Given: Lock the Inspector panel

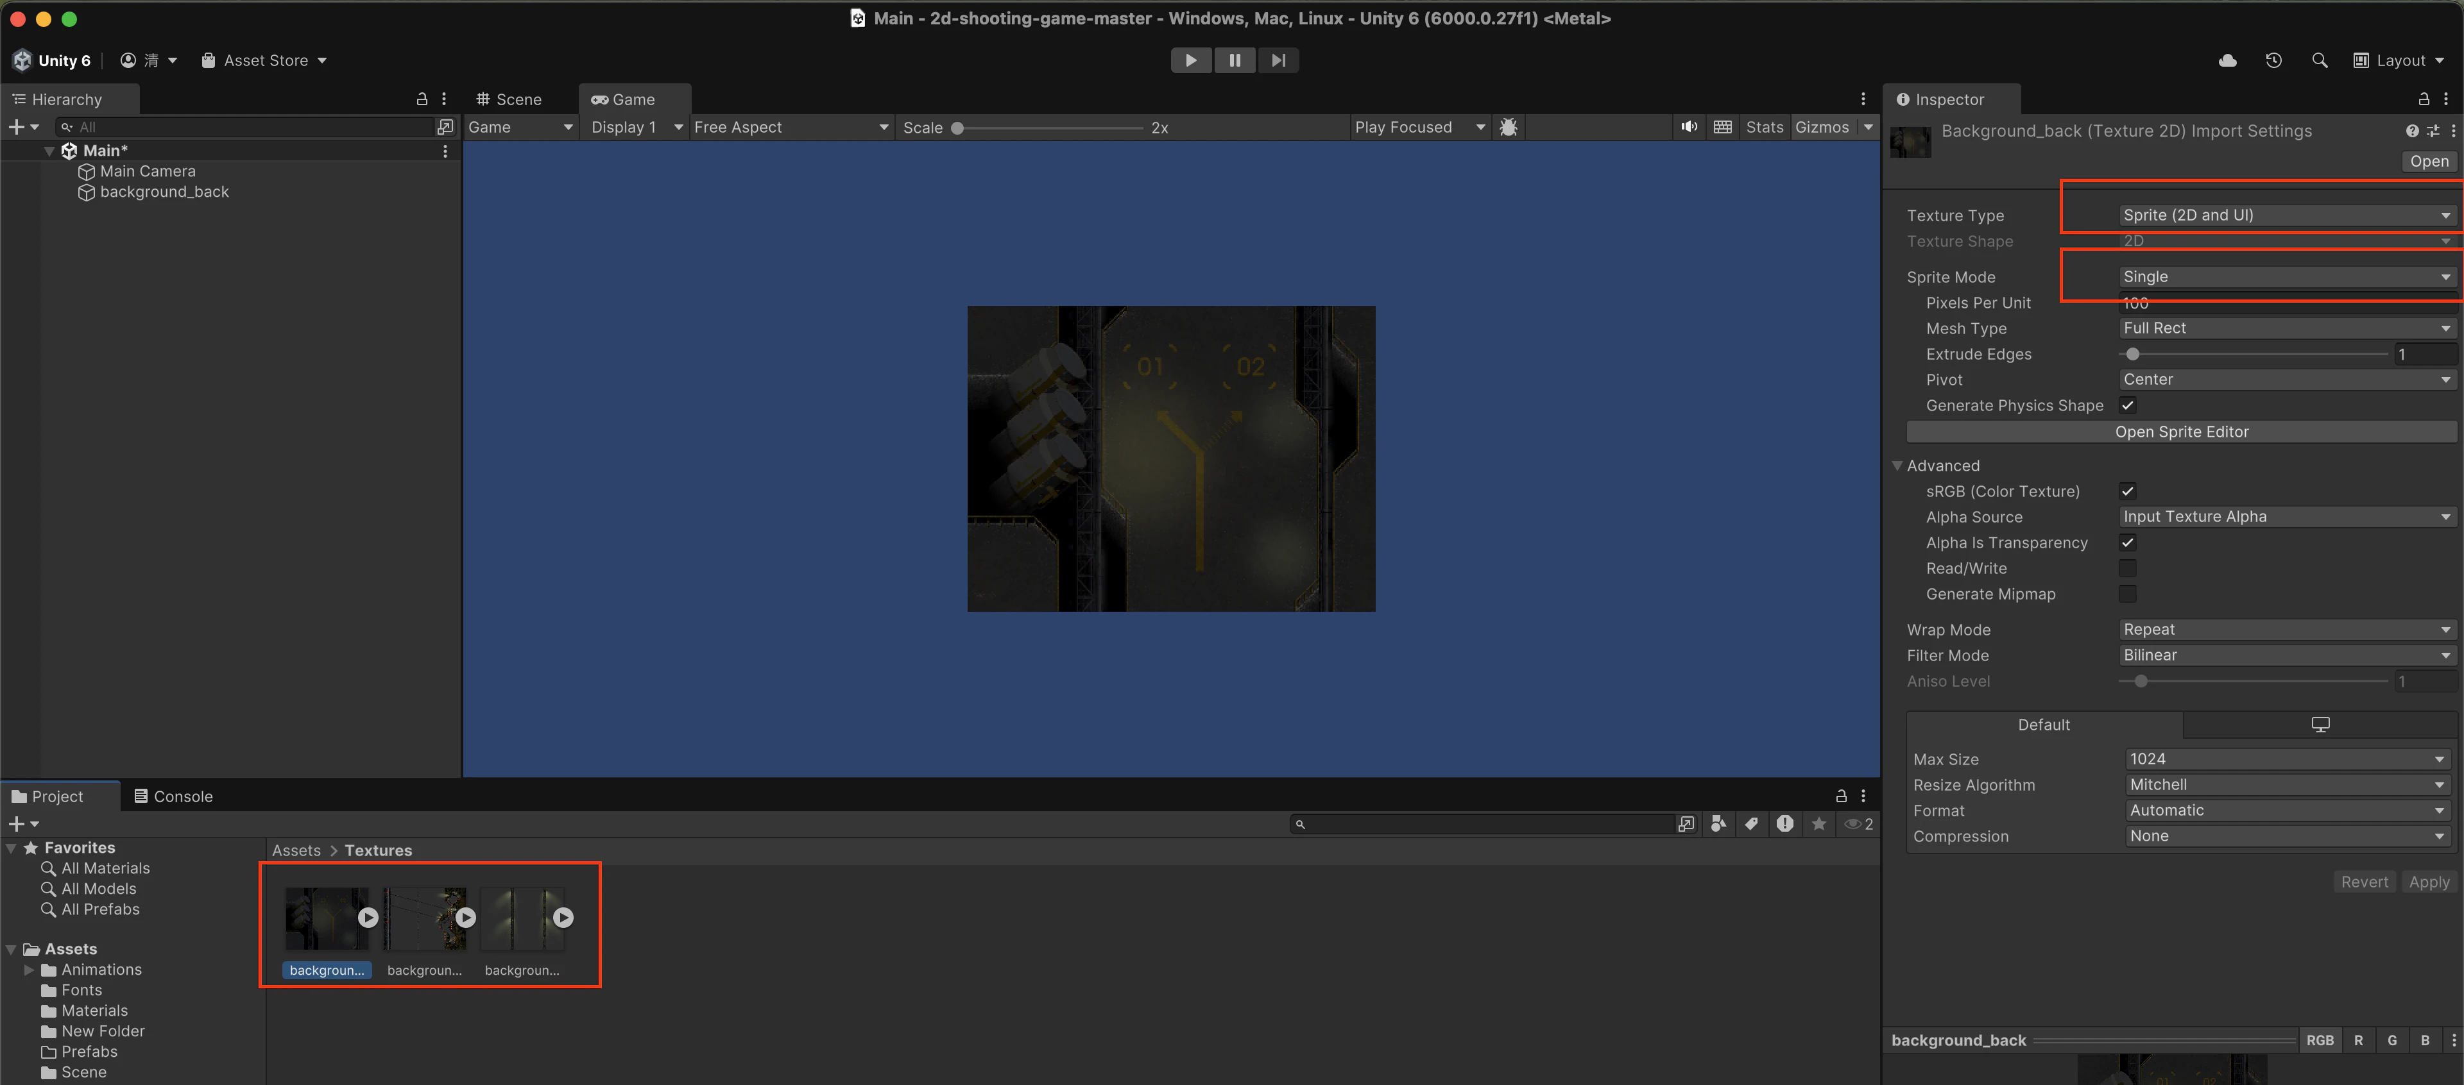Looking at the screenshot, I should click(x=2424, y=99).
